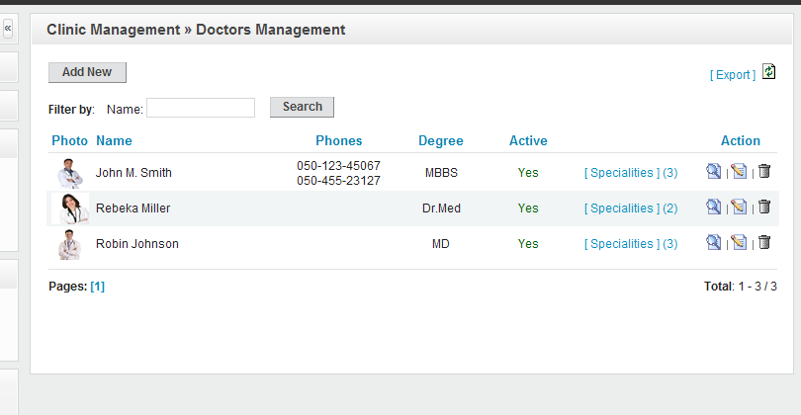Image resolution: width=801 pixels, height=415 pixels.
Task: Go to page 1 in pagination
Action: coord(97,287)
